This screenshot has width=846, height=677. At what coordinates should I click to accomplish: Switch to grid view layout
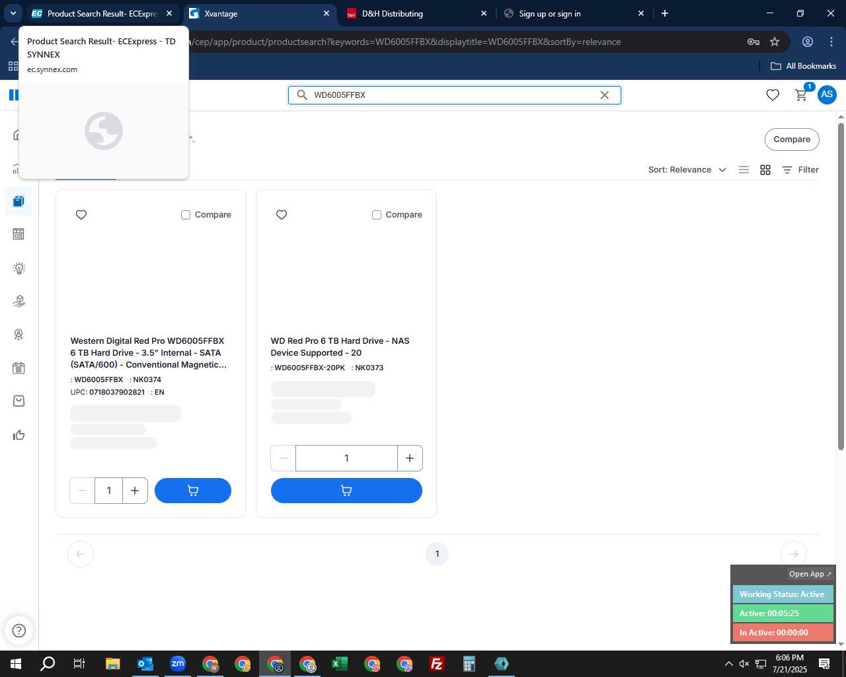(765, 170)
